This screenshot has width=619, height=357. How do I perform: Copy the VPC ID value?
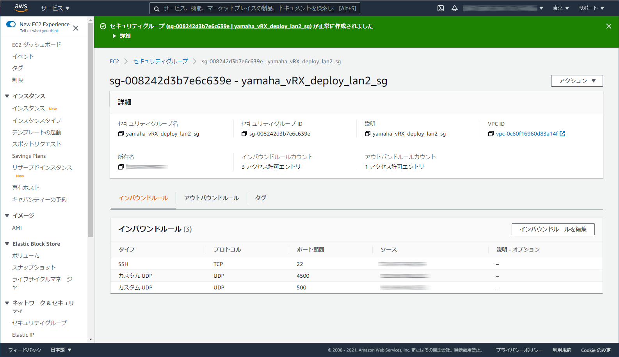point(491,134)
